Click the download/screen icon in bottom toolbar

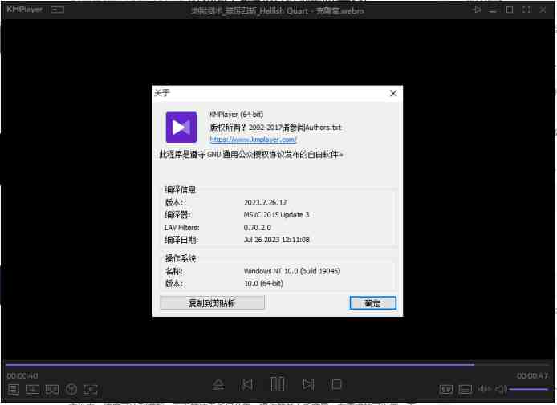tap(33, 390)
